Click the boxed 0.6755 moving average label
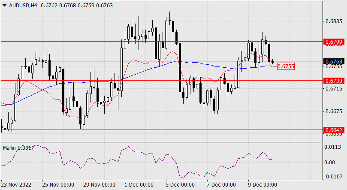 (x=286, y=66)
